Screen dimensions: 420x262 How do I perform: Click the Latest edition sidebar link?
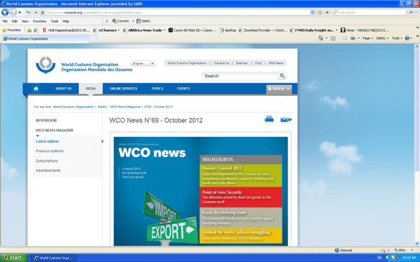(47, 141)
